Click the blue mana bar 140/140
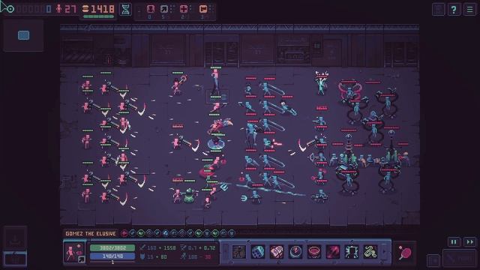The height and width of the screenshot is (270, 480). [112, 256]
